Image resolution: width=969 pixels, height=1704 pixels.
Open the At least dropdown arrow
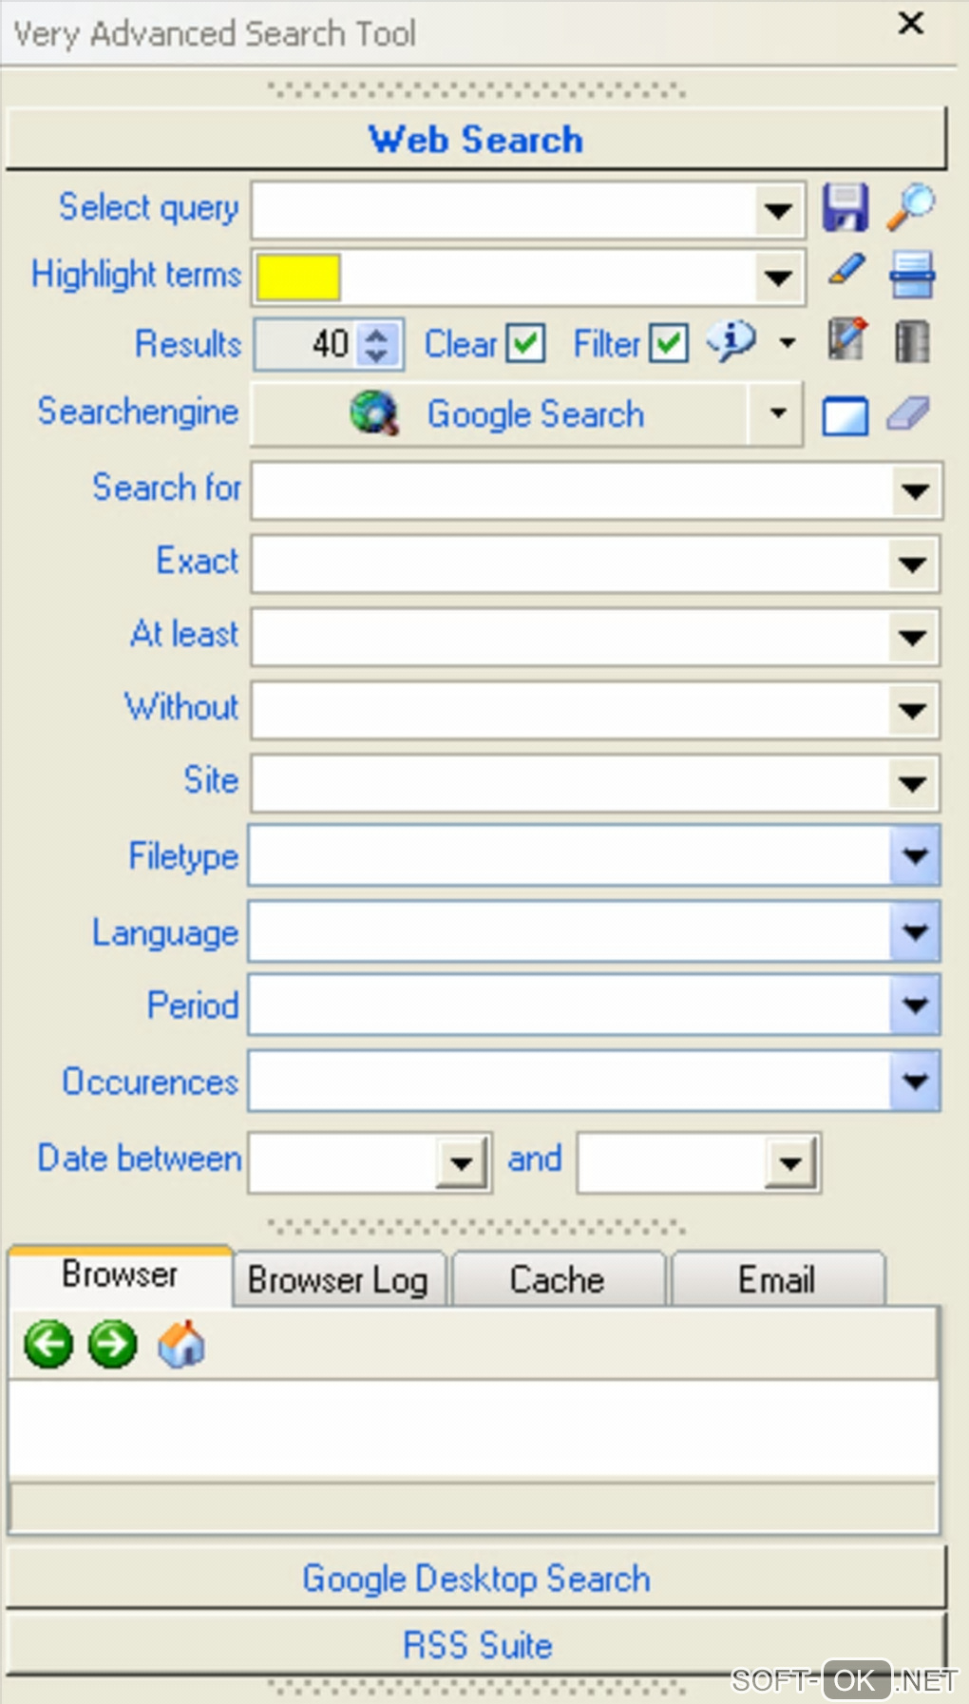point(913,638)
